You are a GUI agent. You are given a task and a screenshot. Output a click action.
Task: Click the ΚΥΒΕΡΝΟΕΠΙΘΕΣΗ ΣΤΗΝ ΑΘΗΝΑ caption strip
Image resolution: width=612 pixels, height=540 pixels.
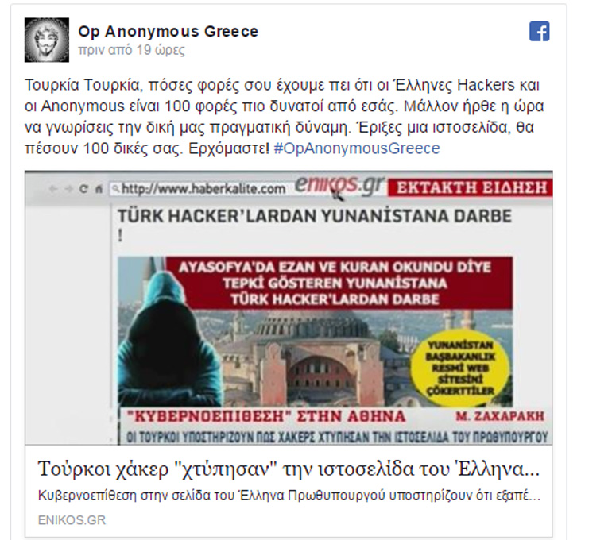[335, 416]
